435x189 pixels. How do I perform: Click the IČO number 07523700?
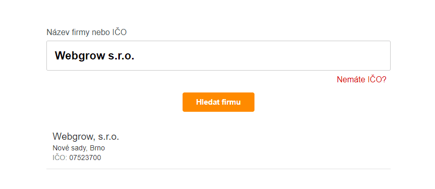tap(85, 158)
